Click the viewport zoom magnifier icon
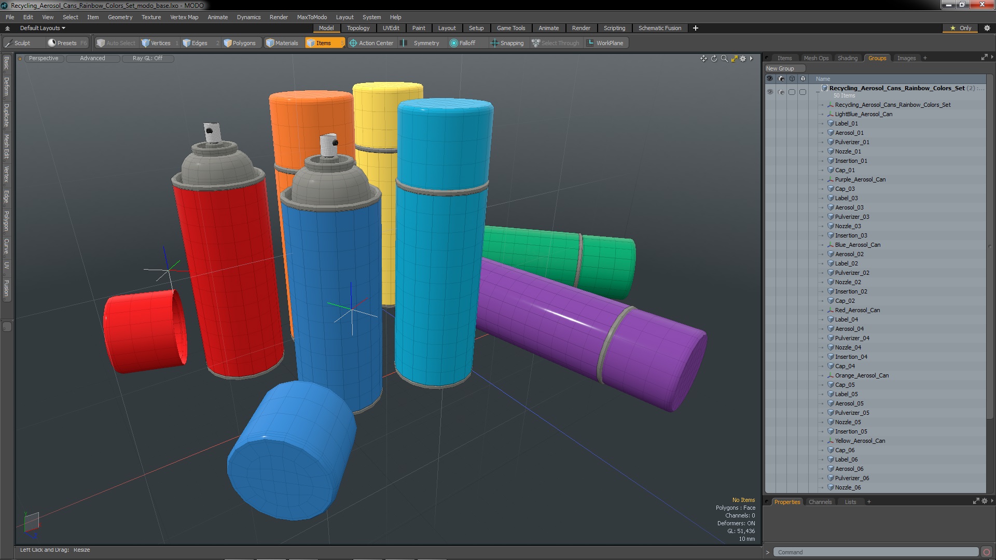 [x=724, y=59]
